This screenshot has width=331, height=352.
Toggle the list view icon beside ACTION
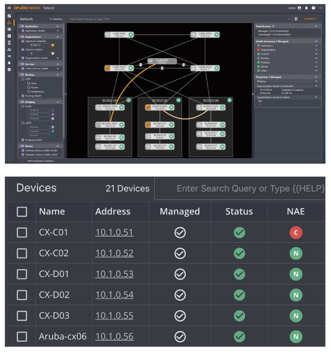pyautogui.click(x=296, y=19)
